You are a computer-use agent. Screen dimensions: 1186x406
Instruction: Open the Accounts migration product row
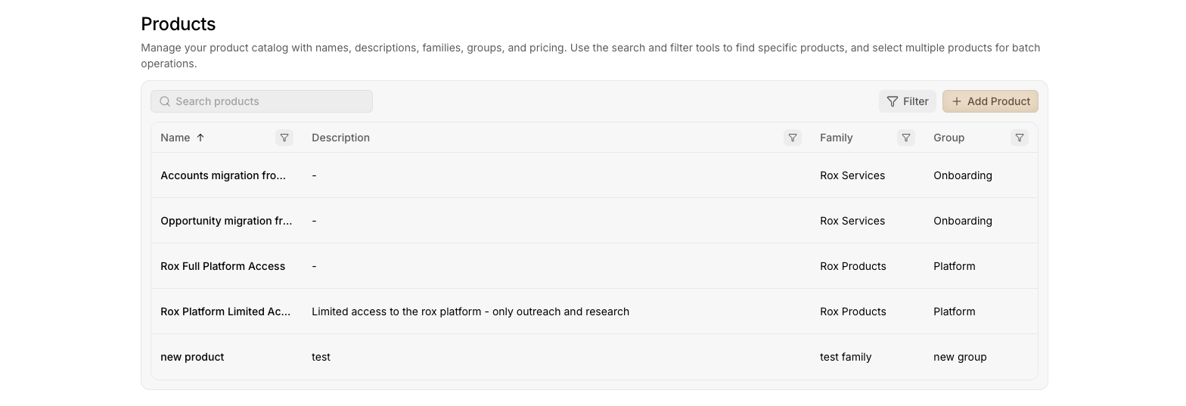(223, 175)
